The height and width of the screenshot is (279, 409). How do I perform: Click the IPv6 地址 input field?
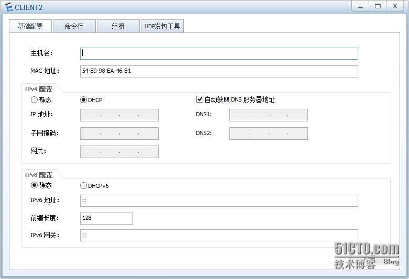(x=219, y=201)
